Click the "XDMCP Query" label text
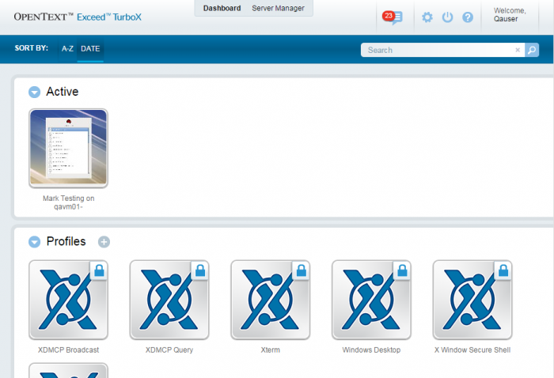Image resolution: width=554 pixels, height=378 pixels. coord(169,350)
